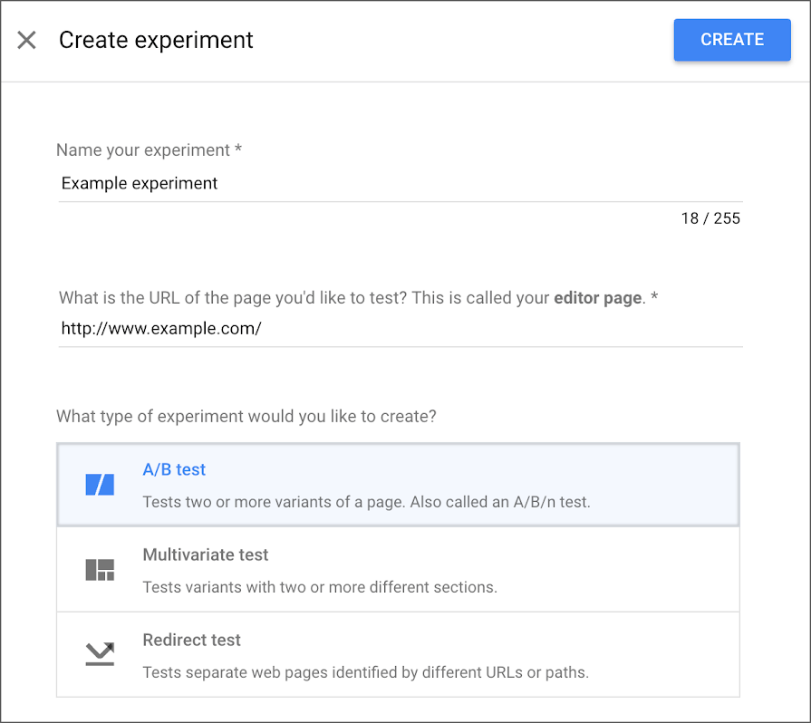The width and height of the screenshot is (811, 723).
Task: Select the highlighted A/B test option row
Action: [x=399, y=483]
